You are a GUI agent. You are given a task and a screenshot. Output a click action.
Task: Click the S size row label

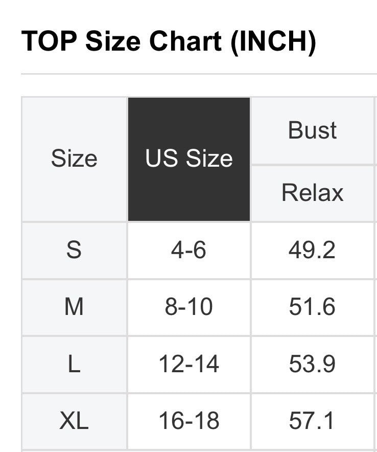[74, 251]
